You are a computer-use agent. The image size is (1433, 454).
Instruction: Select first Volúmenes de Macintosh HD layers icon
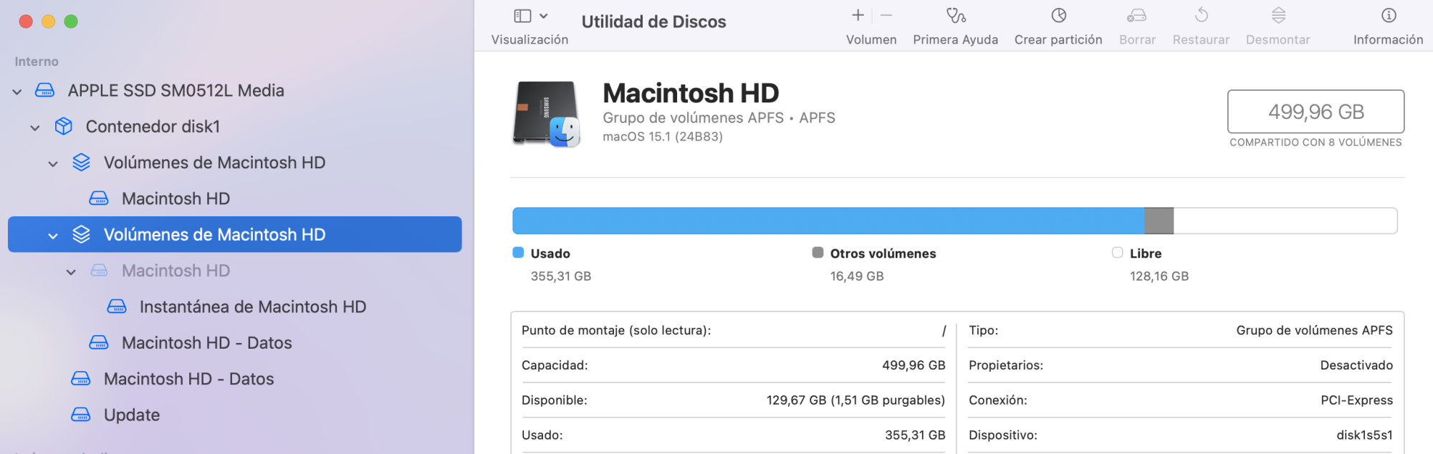(x=82, y=163)
